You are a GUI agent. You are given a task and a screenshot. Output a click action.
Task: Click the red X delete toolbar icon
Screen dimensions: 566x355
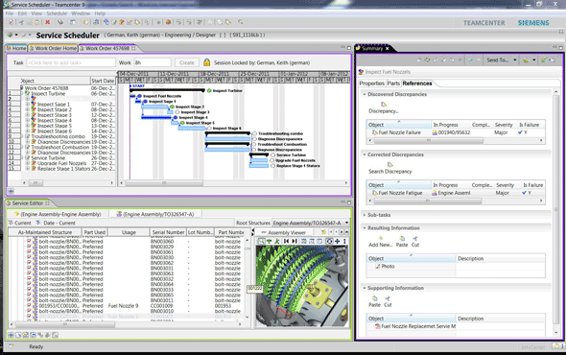[x=47, y=22]
